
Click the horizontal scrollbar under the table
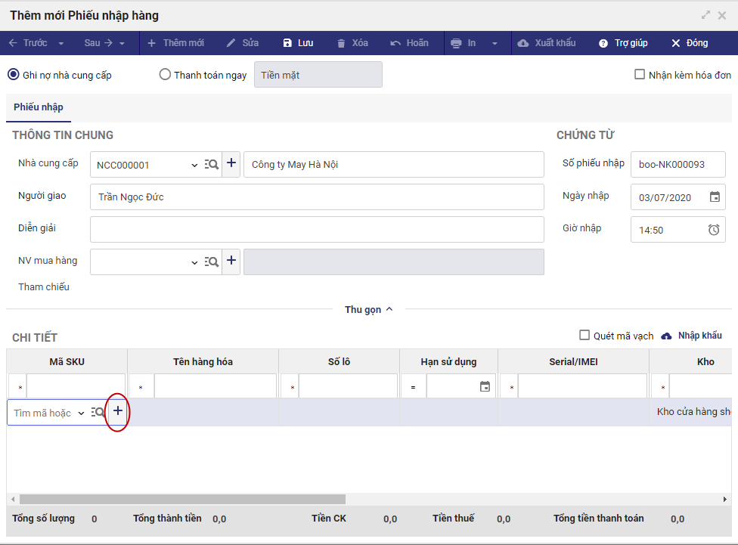coord(182,500)
